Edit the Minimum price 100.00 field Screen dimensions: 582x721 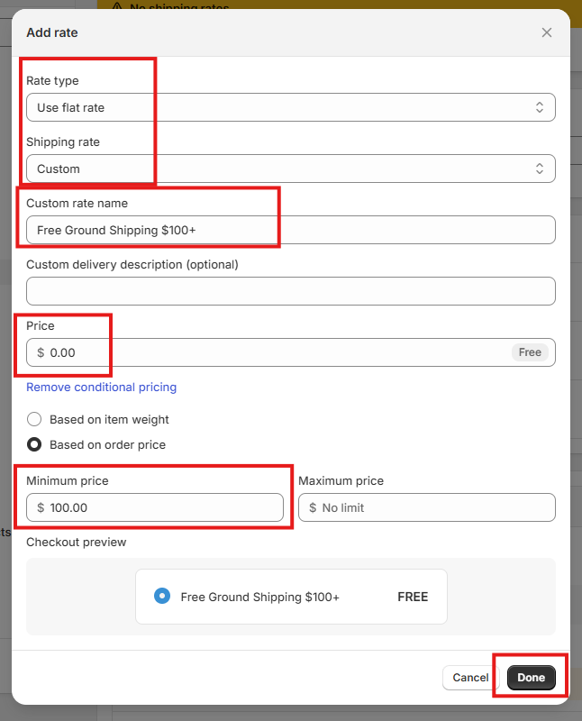click(x=162, y=507)
